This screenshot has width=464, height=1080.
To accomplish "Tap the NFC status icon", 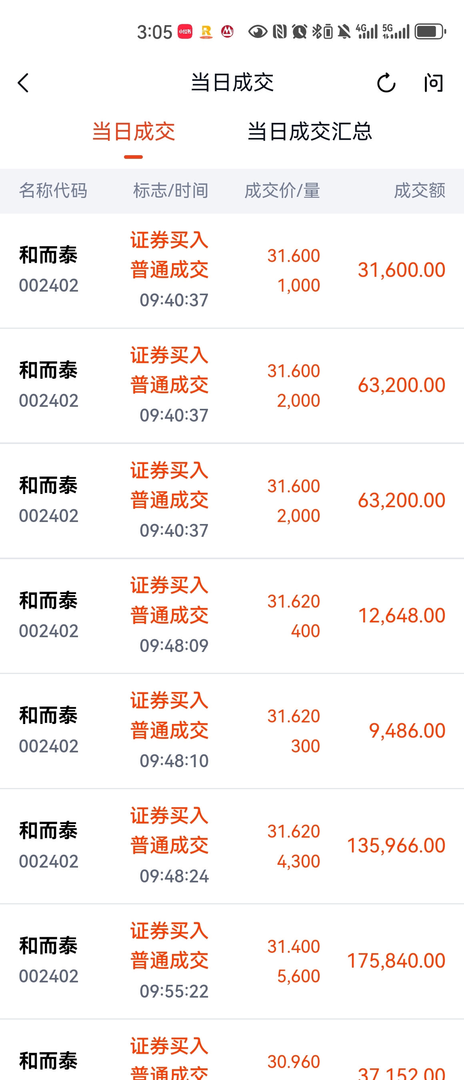I will [280, 32].
